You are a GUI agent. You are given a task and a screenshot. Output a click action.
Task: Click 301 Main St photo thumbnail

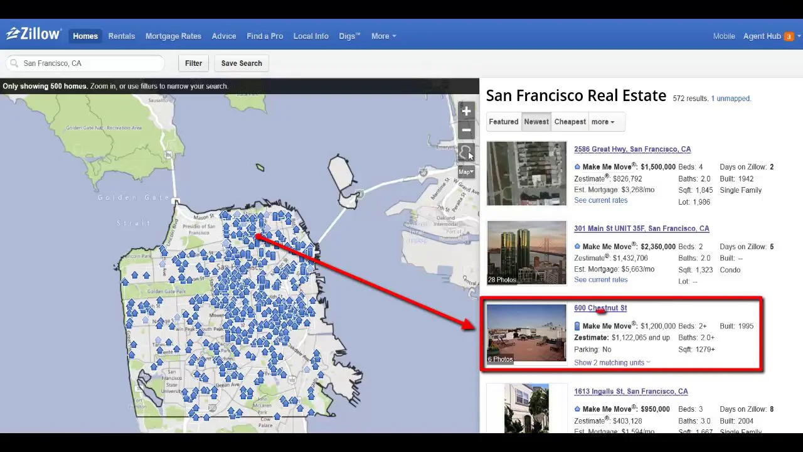coord(526,252)
